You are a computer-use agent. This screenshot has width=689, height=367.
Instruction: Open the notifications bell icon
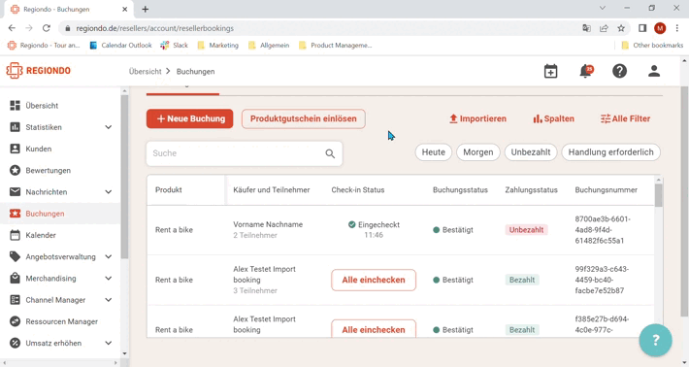pos(586,71)
